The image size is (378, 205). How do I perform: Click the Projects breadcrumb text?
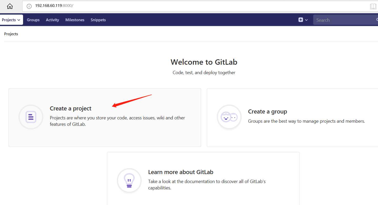tap(11, 34)
